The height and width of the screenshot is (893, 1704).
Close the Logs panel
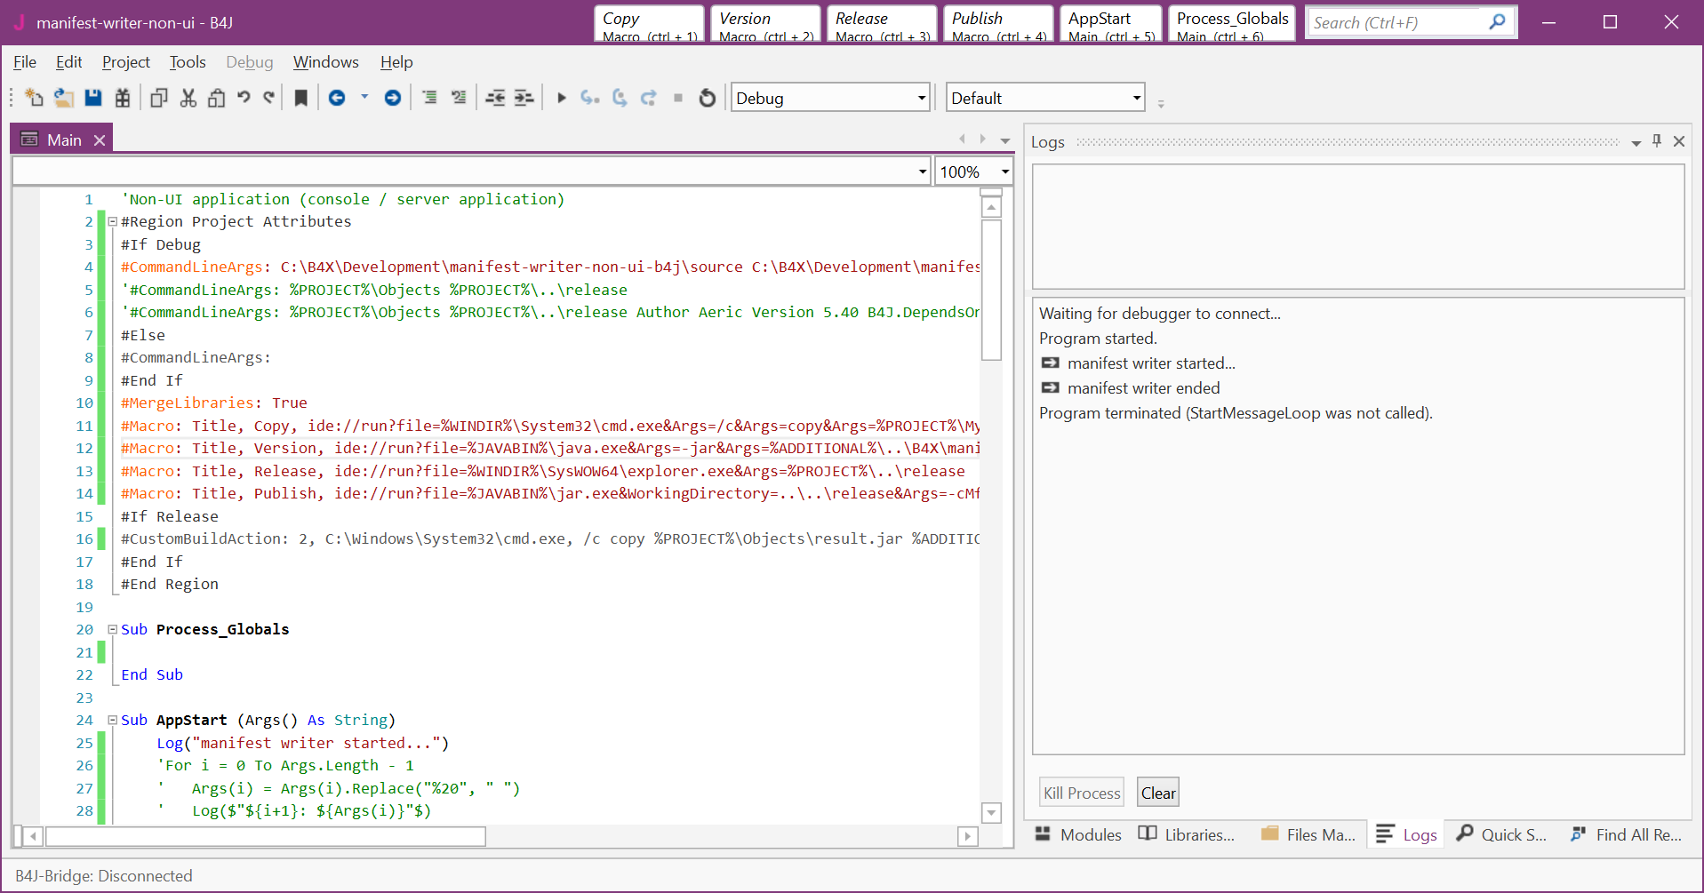click(1679, 141)
